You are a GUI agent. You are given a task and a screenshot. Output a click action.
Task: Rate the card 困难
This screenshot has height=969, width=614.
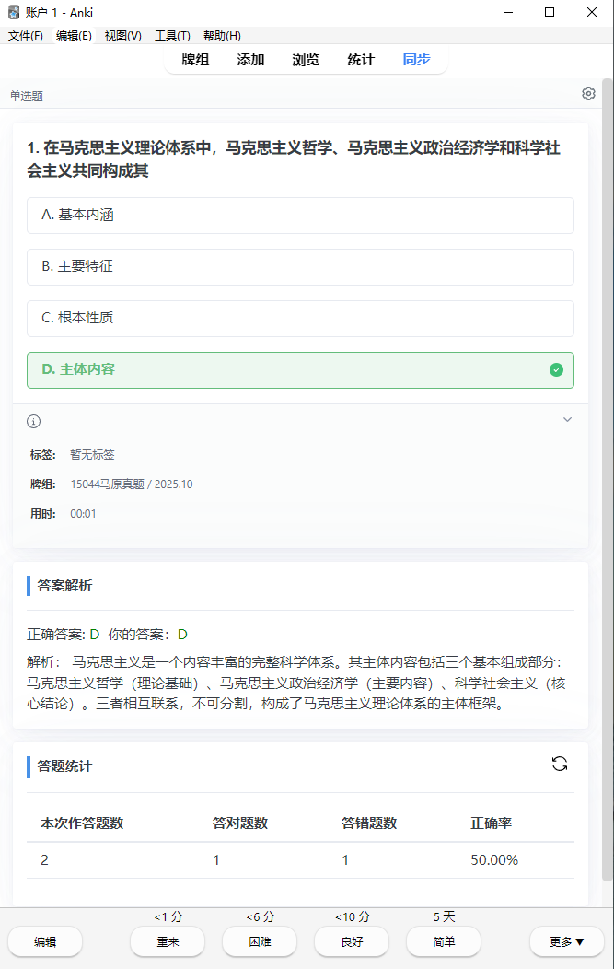[260, 941]
